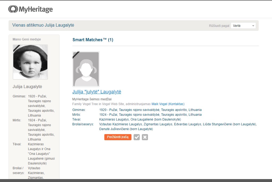The height and width of the screenshot is (182, 272).
Task: Click the Tėvai label in left panel
Action: click(17, 144)
